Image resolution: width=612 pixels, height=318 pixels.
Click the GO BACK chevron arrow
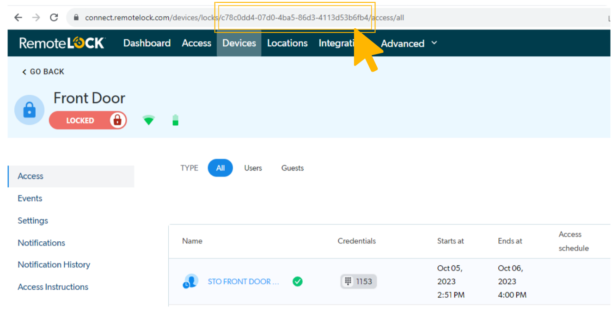tap(24, 72)
